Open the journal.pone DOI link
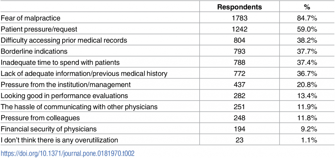This screenshot has height=158, width=335. click(x=67, y=153)
